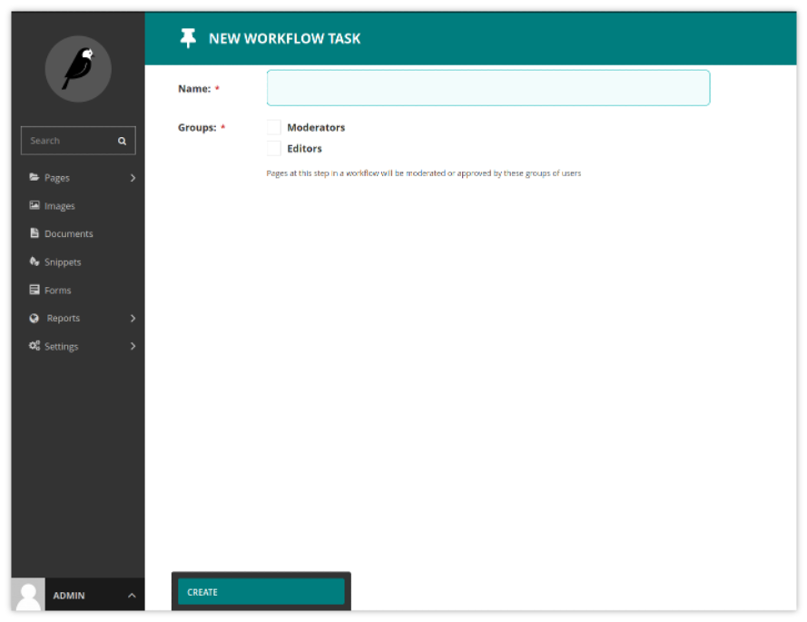The image size is (807, 622).
Task: Click the Moderators label text
Action: 316,127
